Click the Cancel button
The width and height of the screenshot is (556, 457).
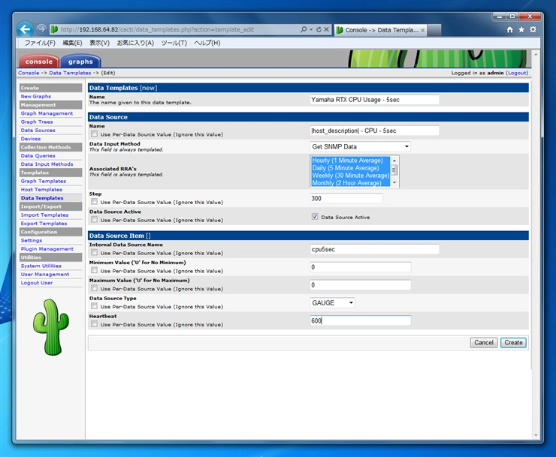pyautogui.click(x=484, y=343)
